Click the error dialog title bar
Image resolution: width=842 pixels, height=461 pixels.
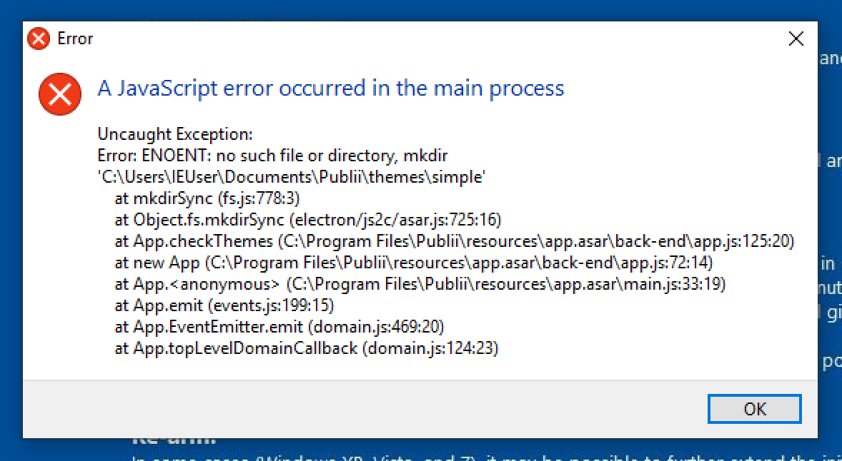429,39
